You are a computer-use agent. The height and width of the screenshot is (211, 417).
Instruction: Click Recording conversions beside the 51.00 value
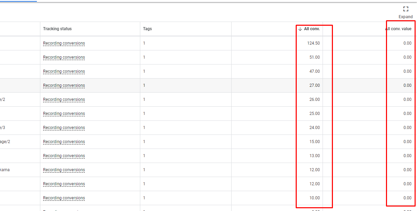point(64,57)
